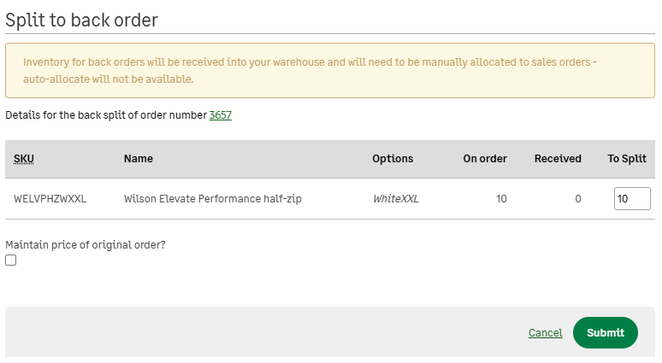The height and width of the screenshot is (363, 662).
Task: Submit the back order split
Action: pyautogui.click(x=605, y=332)
